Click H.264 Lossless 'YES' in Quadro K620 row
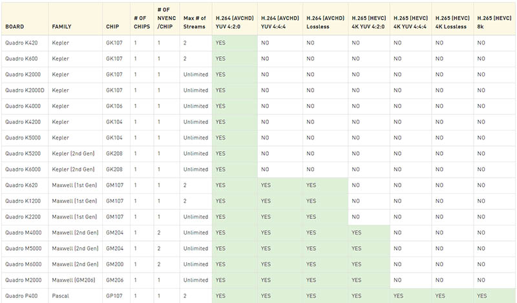The image size is (517, 303). (311, 185)
